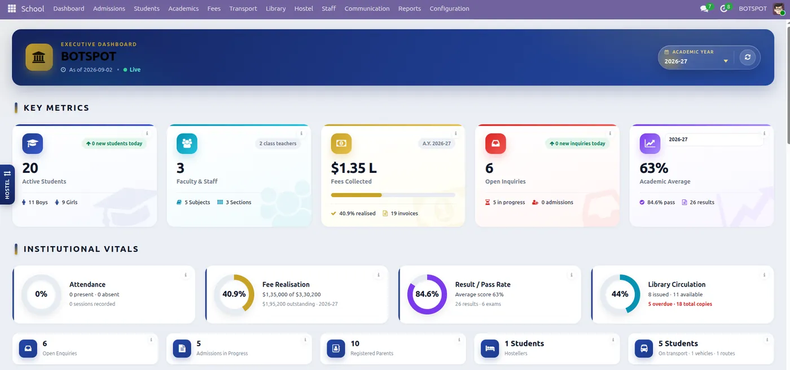Click the Faculty & Staff people icon
Screen dimensions: 790x370
click(187, 144)
